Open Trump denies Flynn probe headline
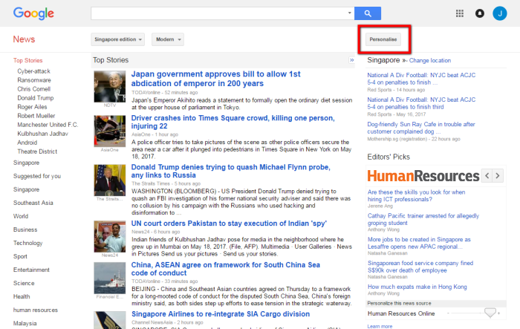 tap(231, 171)
